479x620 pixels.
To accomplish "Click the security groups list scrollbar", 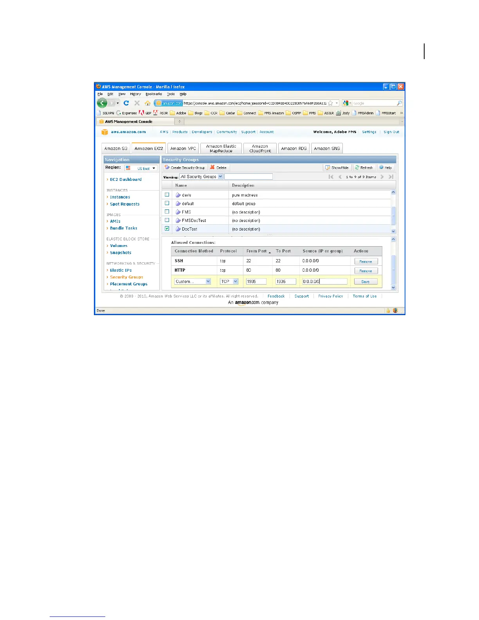I will (393, 212).
